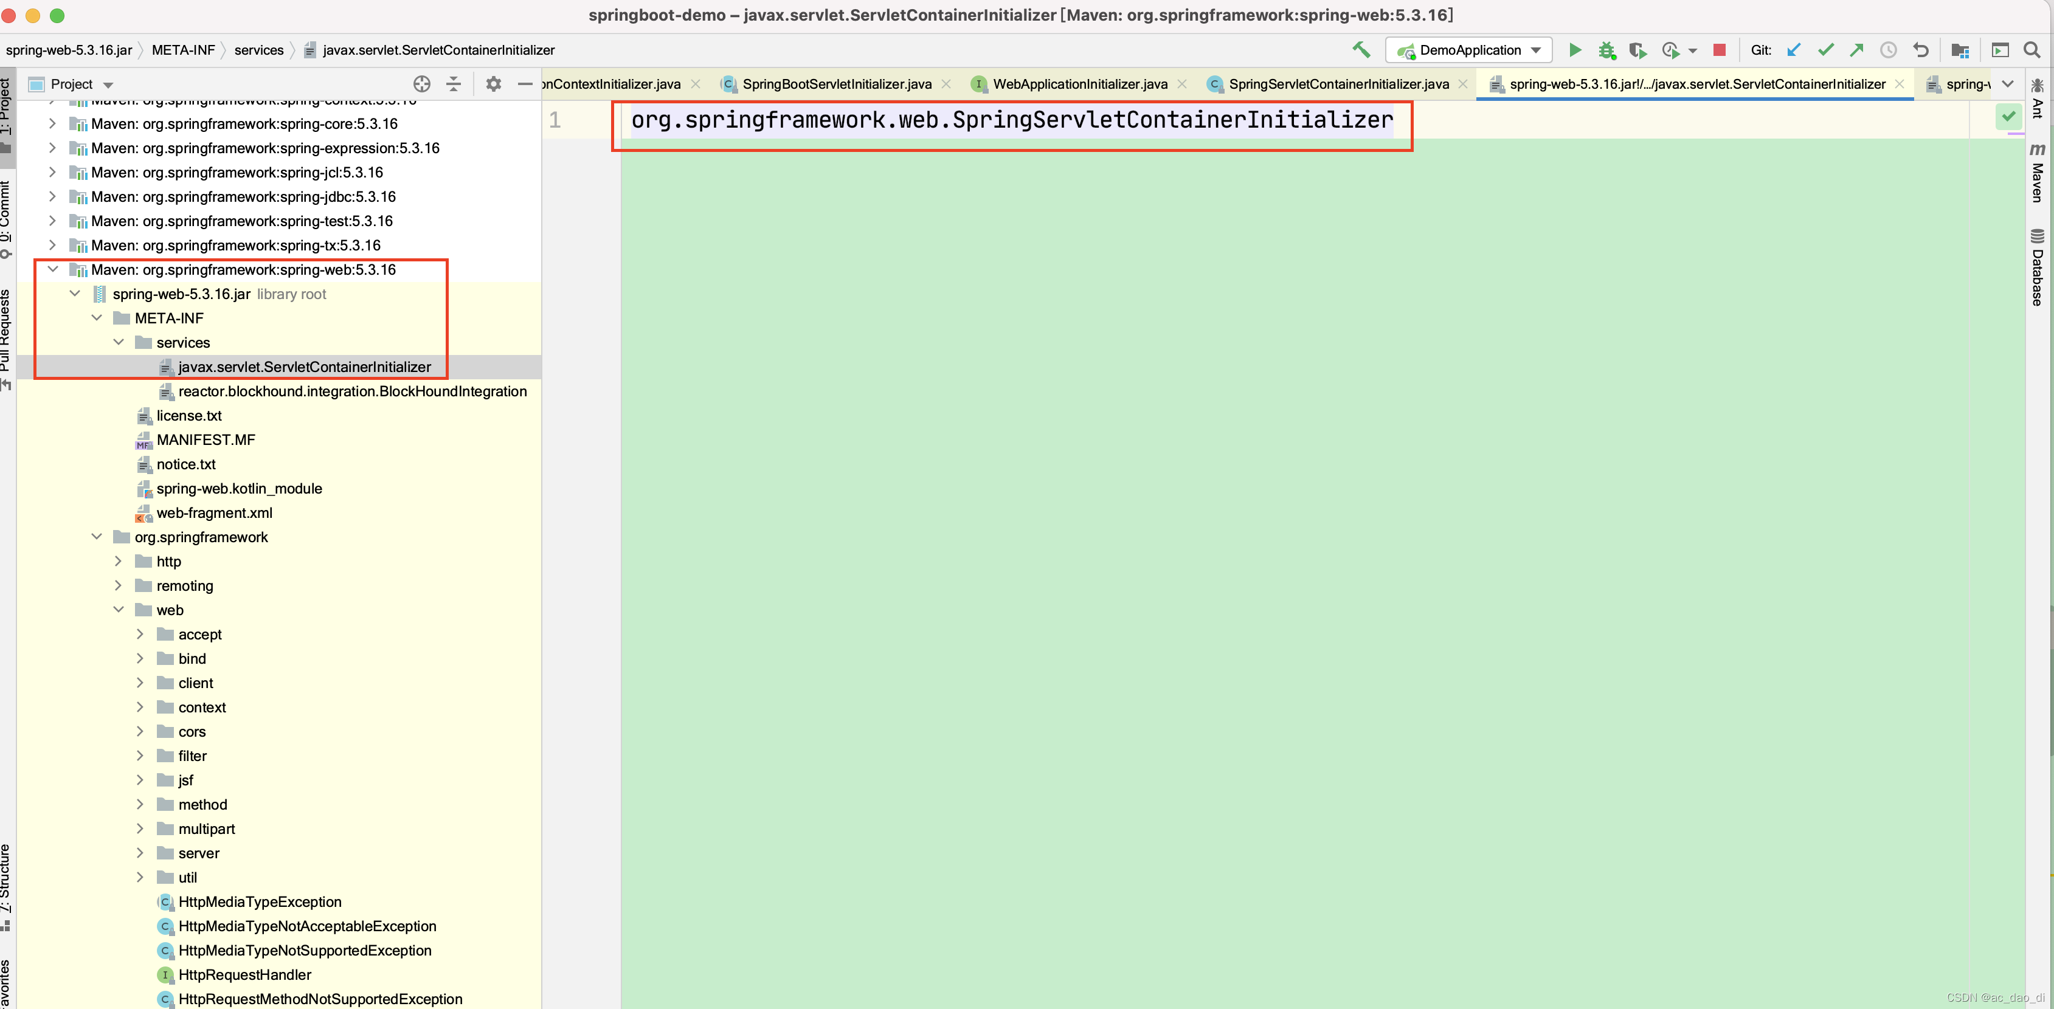The height and width of the screenshot is (1009, 2054).
Task: Click the Git rollback icon
Action: (x=1920, y=49)
